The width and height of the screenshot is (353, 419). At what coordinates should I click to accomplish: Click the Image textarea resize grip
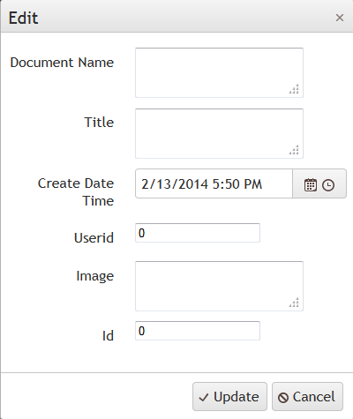coord(294,303)
